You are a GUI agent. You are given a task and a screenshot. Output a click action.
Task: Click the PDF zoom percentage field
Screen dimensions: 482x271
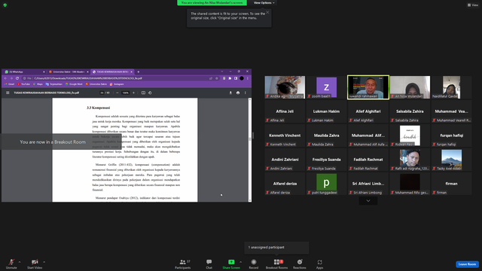click(126, 93)
